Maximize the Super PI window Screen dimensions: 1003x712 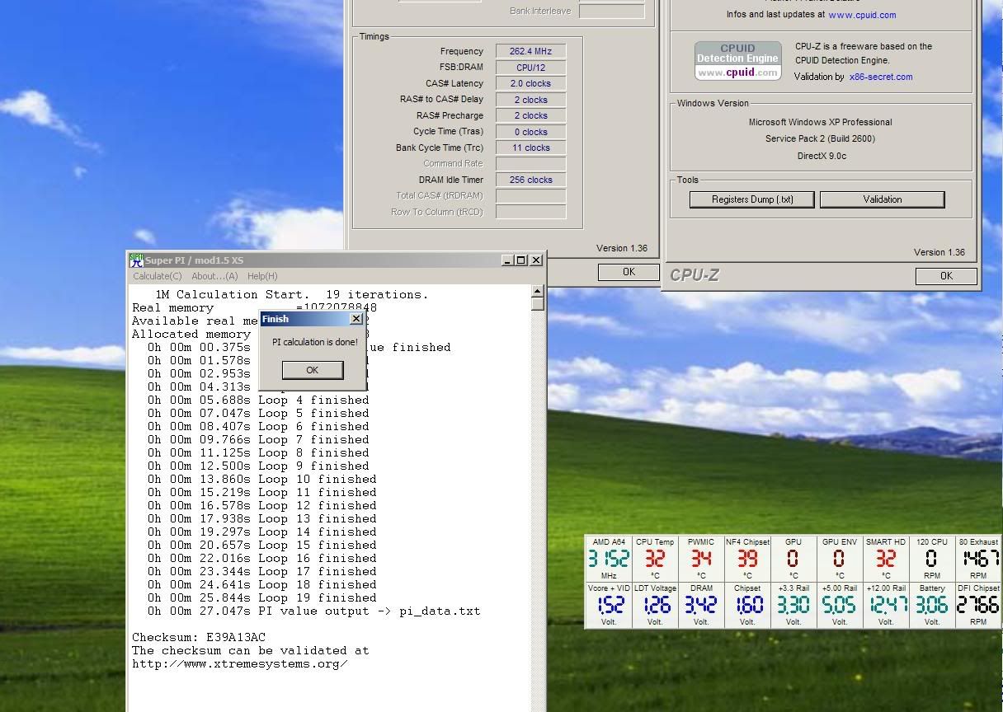point(520,260)
